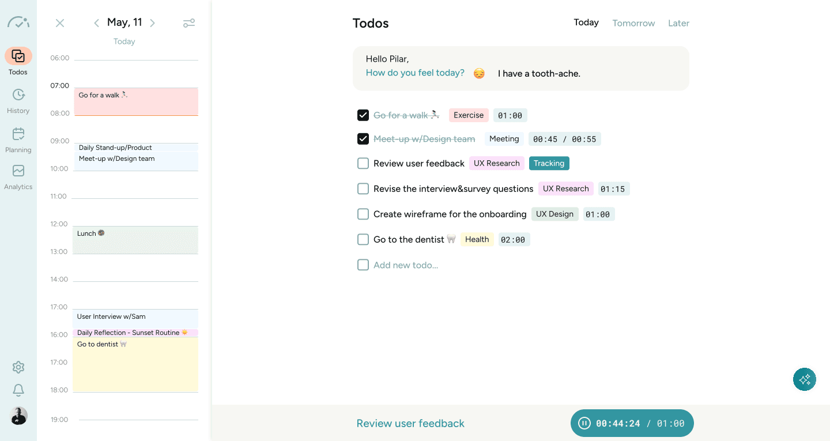The width and height of the screenshot is (830, 441).
Task: Mark the Go to the dentist todo complete
Action: click(x=363, y=239)
